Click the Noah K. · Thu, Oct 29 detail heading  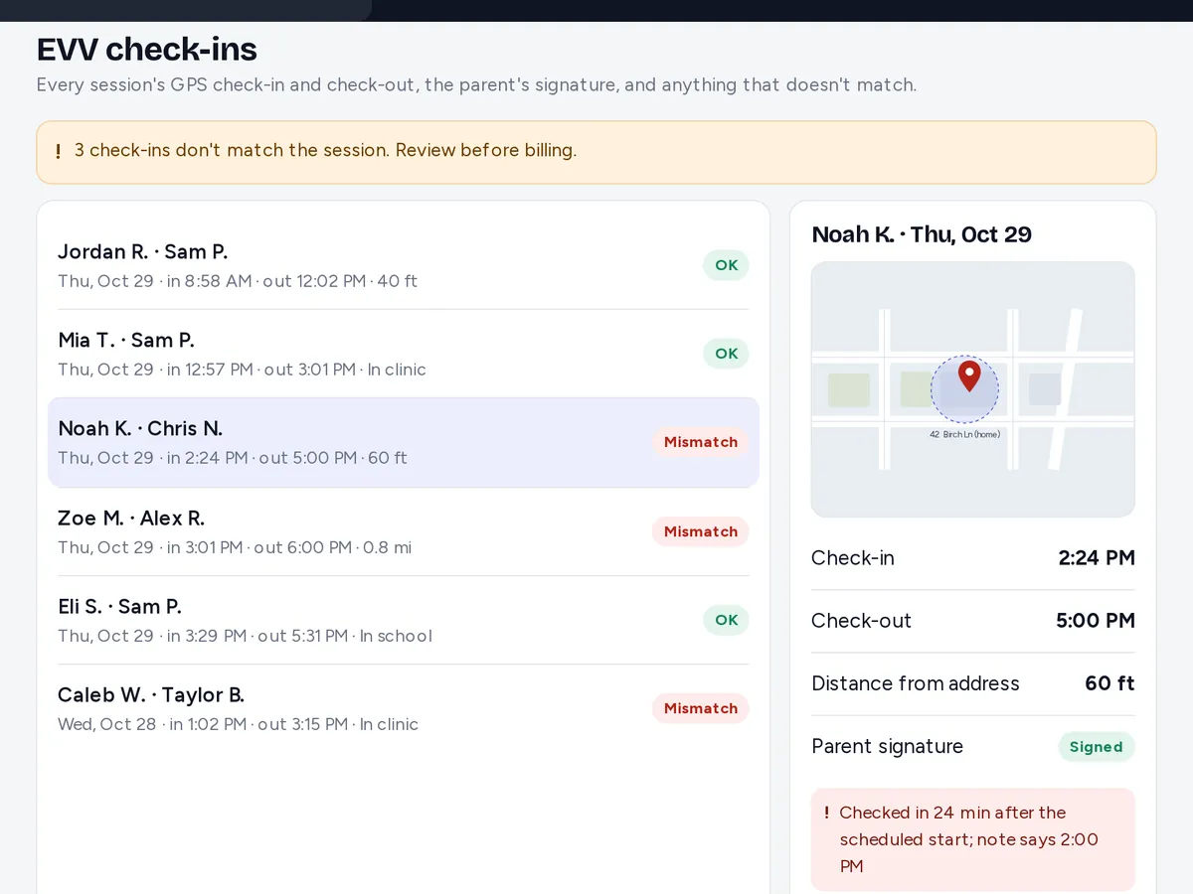(x=922, y=234)
